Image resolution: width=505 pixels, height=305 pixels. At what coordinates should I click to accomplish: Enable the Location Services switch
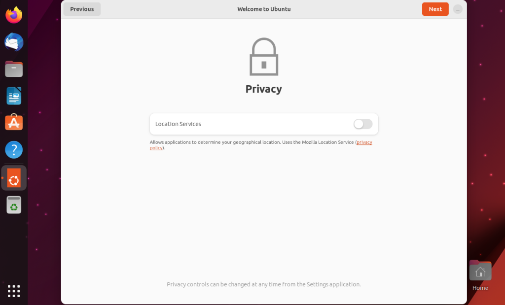[x=363, y=124]
